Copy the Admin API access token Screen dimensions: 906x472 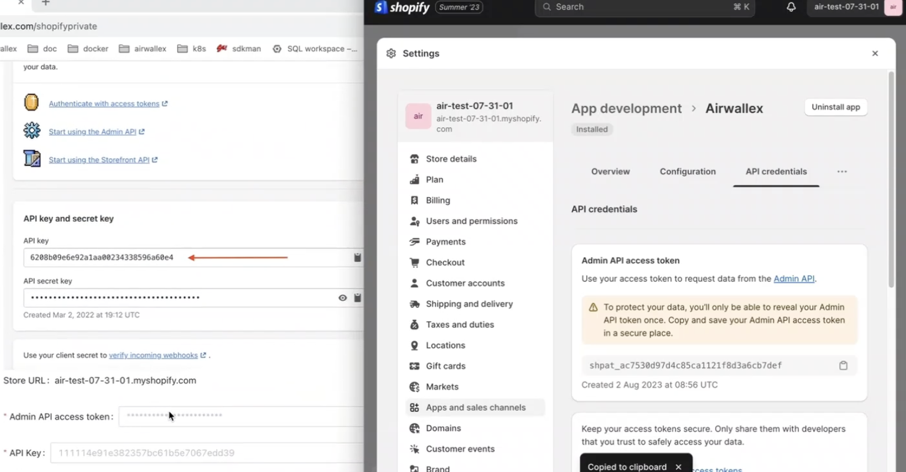(x=843, y=365)
